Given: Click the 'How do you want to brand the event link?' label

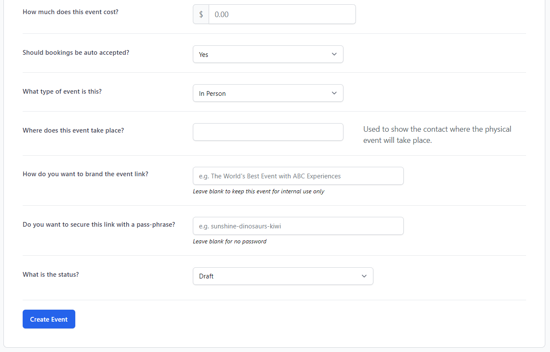Looking at the screenshot, I should coord(86,174).
